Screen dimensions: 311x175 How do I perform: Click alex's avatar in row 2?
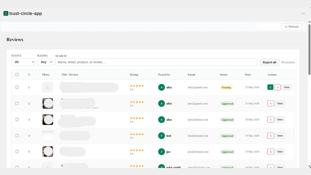click(x=161, y=103)
